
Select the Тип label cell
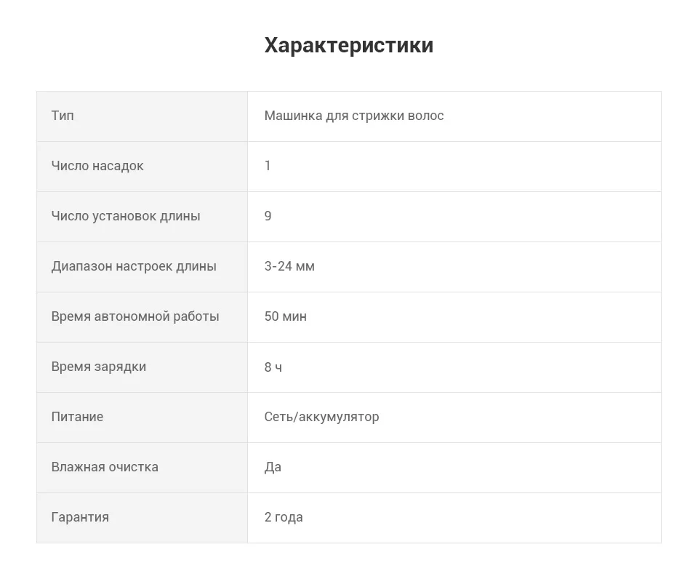[x=142, y=116]
